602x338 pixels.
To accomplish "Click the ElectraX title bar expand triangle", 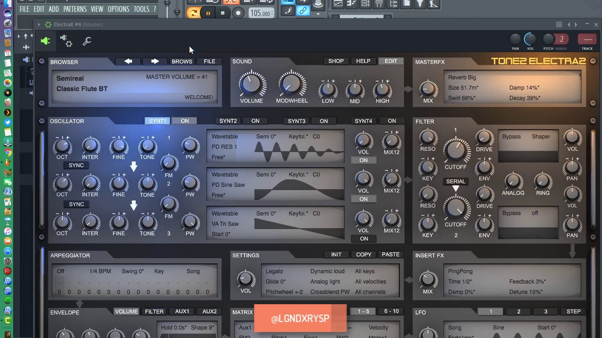I will coord(39,24).
